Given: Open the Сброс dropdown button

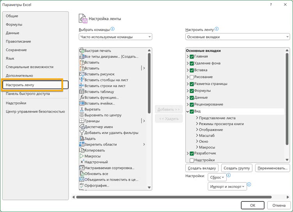Looking at the screenshot, I should click(x=217, y=177).
